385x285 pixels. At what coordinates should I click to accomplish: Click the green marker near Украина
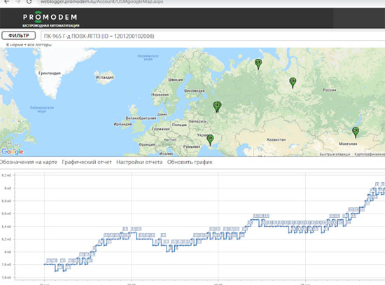pos(210,140)
